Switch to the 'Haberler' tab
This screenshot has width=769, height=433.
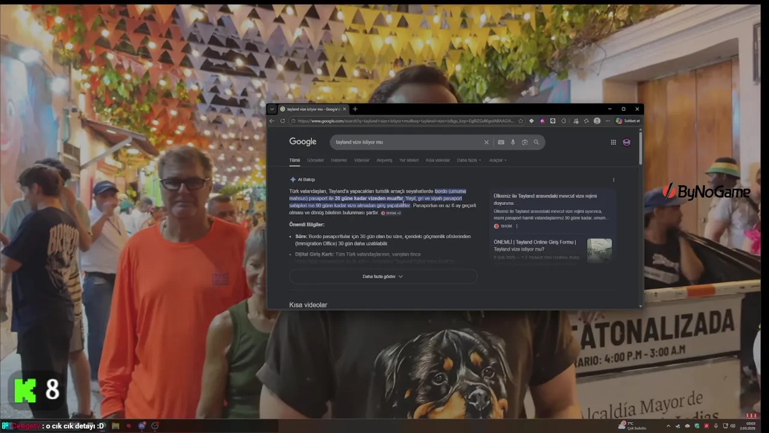click(x=339, y=160)
